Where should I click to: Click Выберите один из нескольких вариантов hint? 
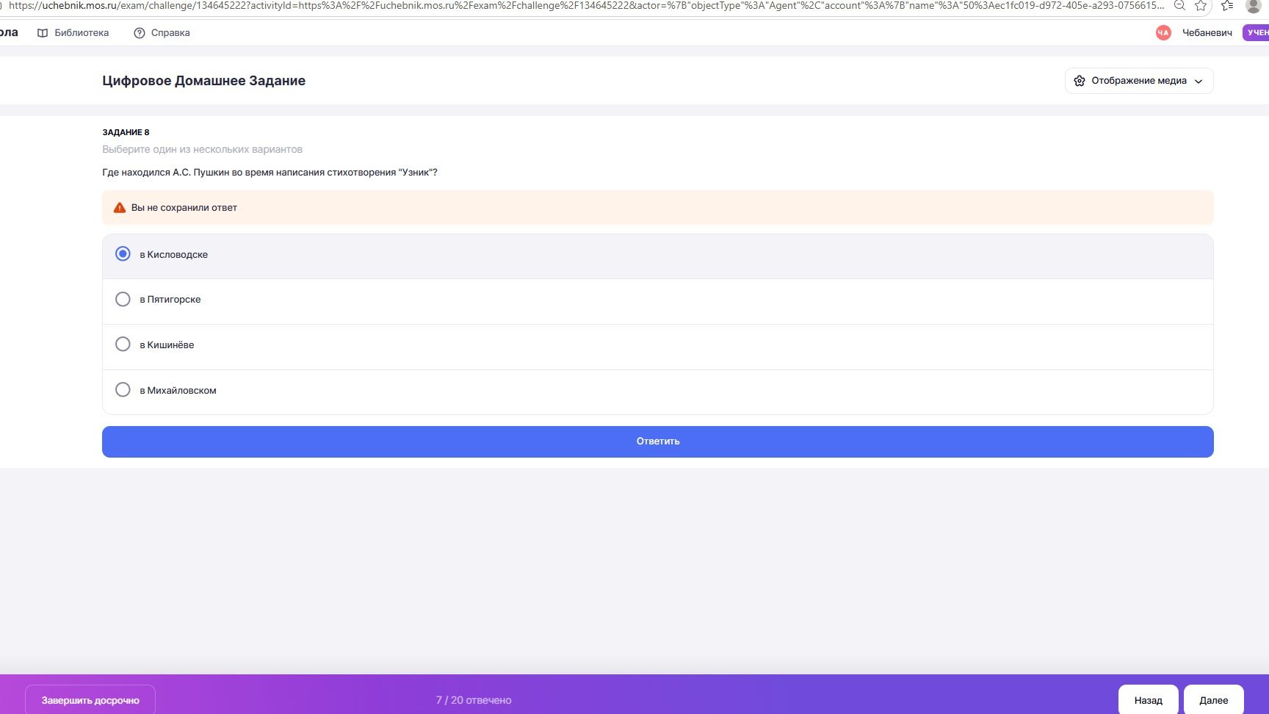click(x=202, y=149)
